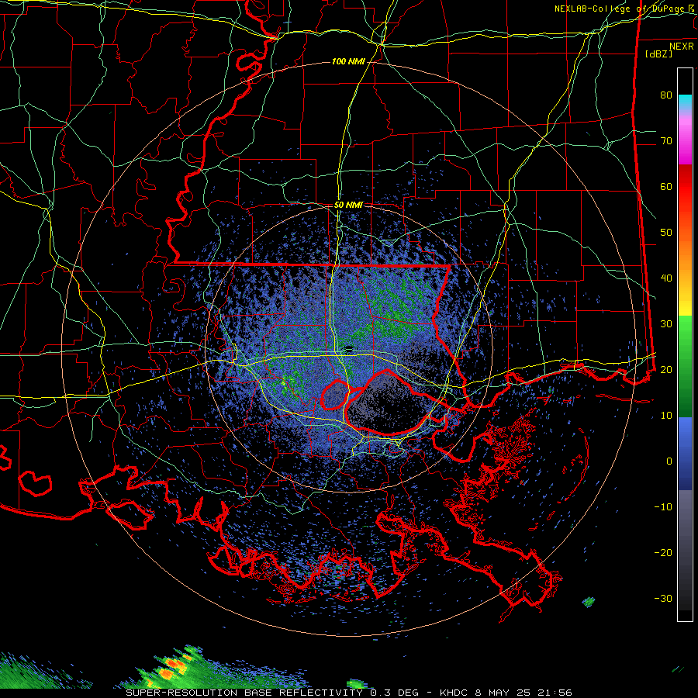Select the 20 dBZ scale value

pos(666,370)
